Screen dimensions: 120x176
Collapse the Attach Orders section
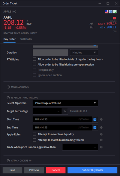[8, 161]
